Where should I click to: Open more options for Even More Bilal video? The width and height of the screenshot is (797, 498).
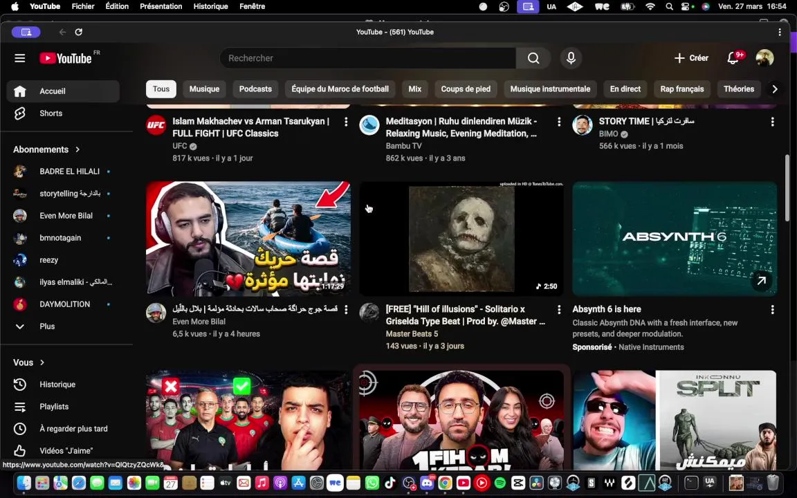point(346,309)
